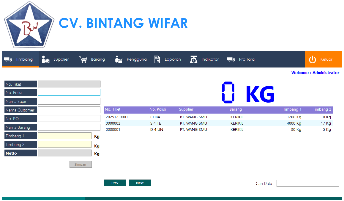Click the Welcome : Administrator text
This screenshot has height=201, width=344.
point(315,73)
